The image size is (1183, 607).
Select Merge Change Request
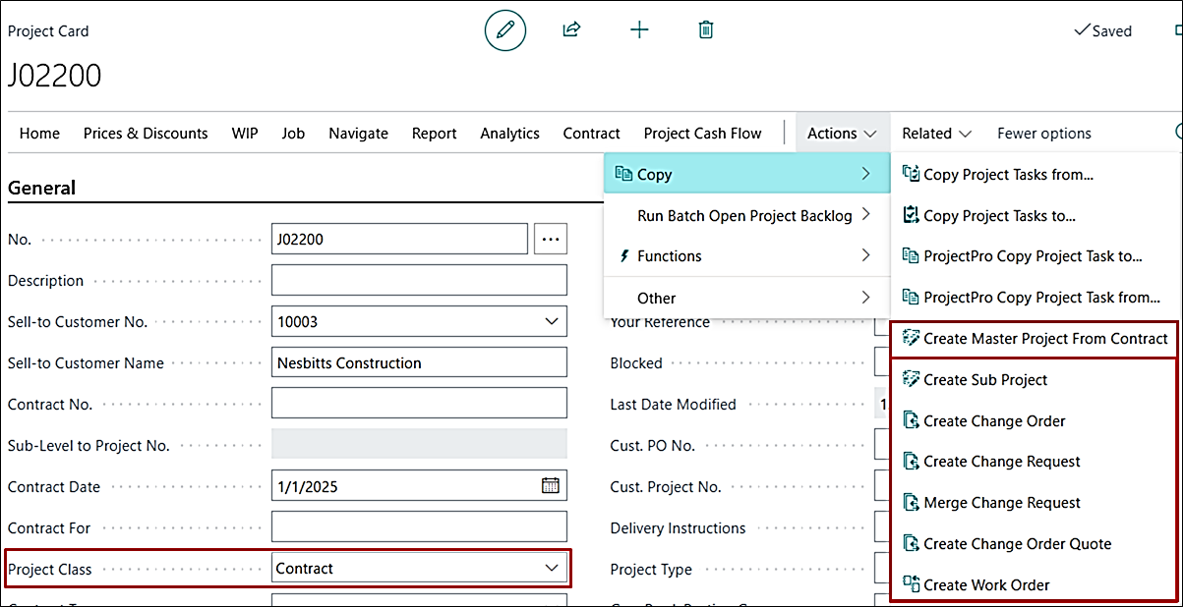click(1001, 502)
